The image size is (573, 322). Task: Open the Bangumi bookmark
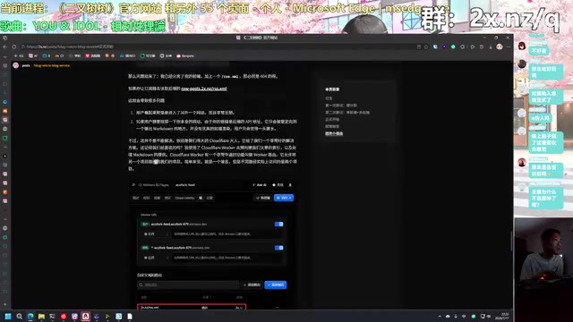(185, 55)
